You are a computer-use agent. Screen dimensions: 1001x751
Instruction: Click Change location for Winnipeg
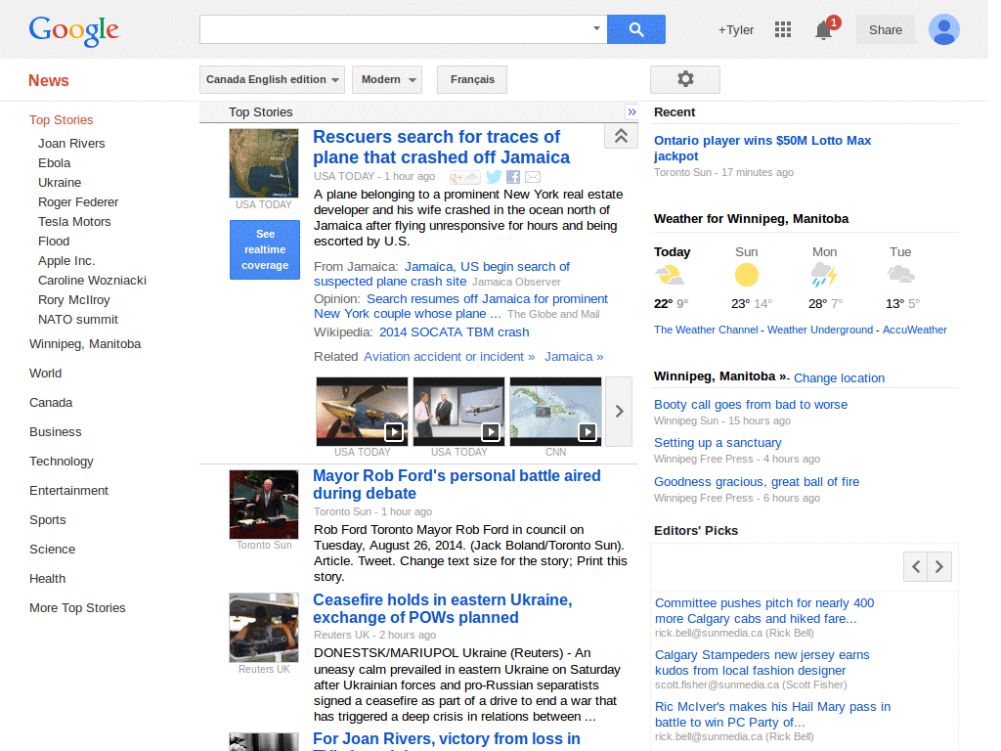[839, 378]
